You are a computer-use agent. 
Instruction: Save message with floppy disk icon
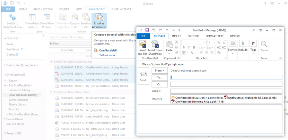(147, 30)
